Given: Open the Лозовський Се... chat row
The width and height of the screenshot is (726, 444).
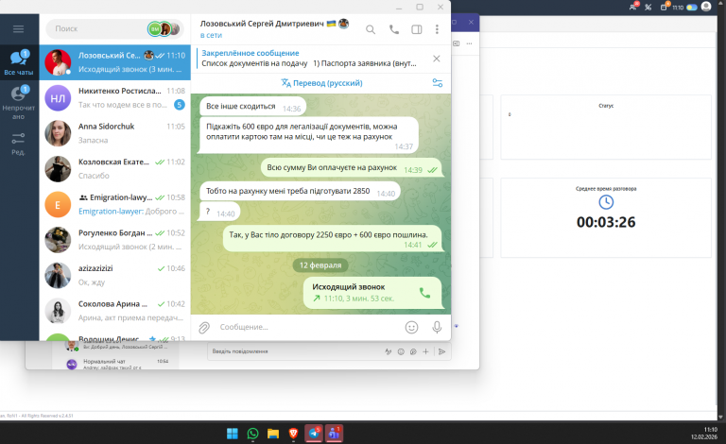Looking at the screenshot, I should coord(114,62).
